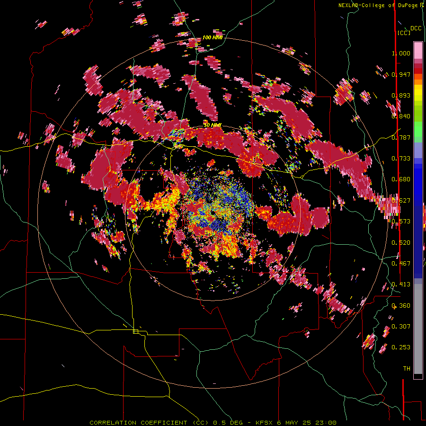Click the 0.840 scale value

[x=401, y=116]
